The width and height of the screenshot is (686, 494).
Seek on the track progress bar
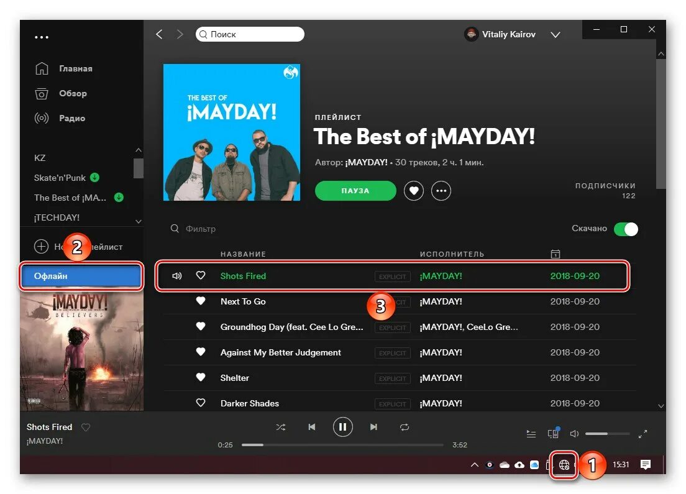coord(342,445)
